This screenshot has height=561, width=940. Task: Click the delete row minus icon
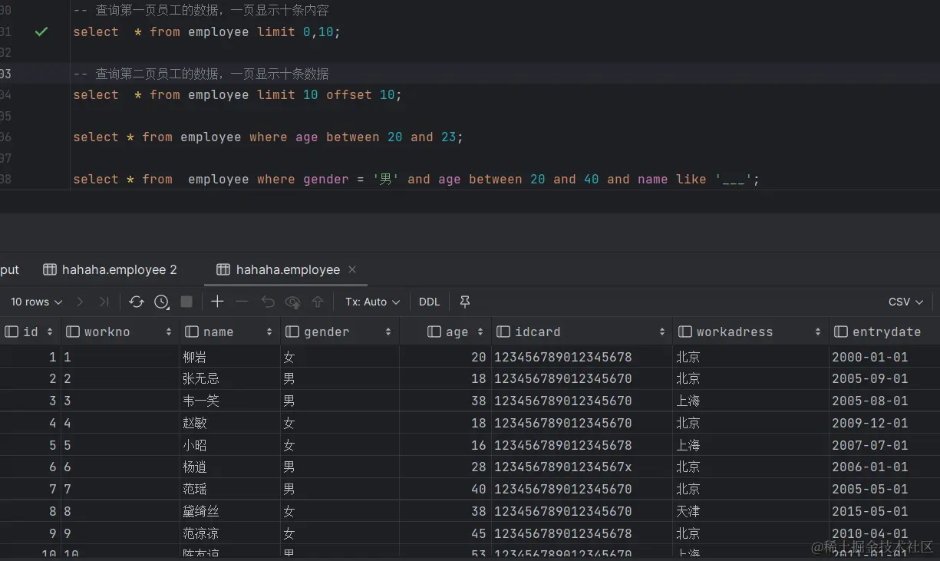point(242,302)
